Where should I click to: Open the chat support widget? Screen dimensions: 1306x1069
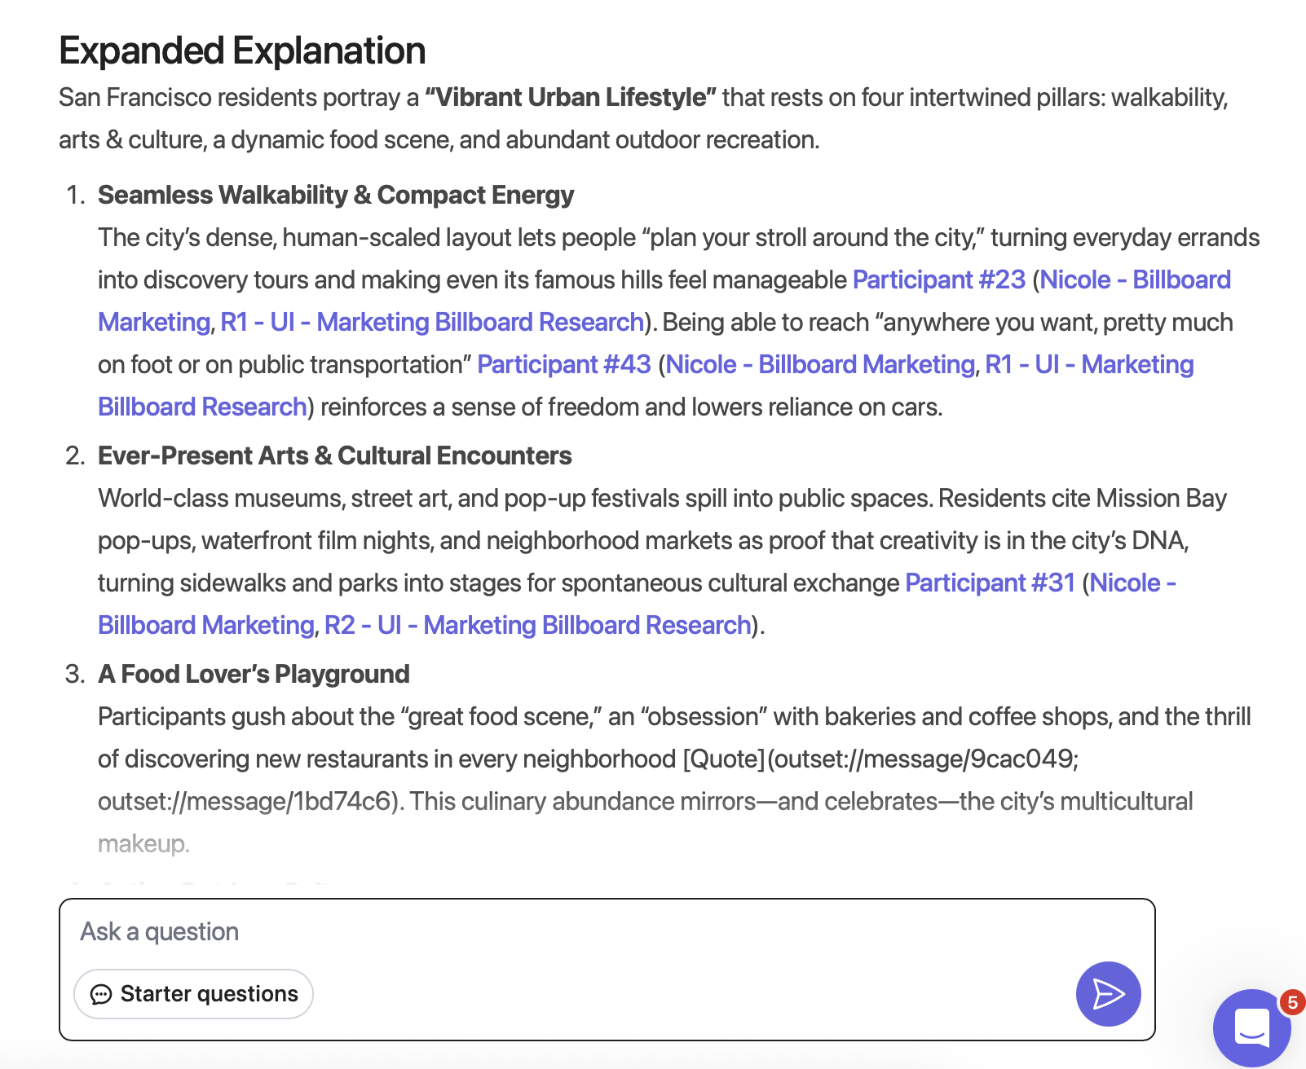(1251, 1027)
